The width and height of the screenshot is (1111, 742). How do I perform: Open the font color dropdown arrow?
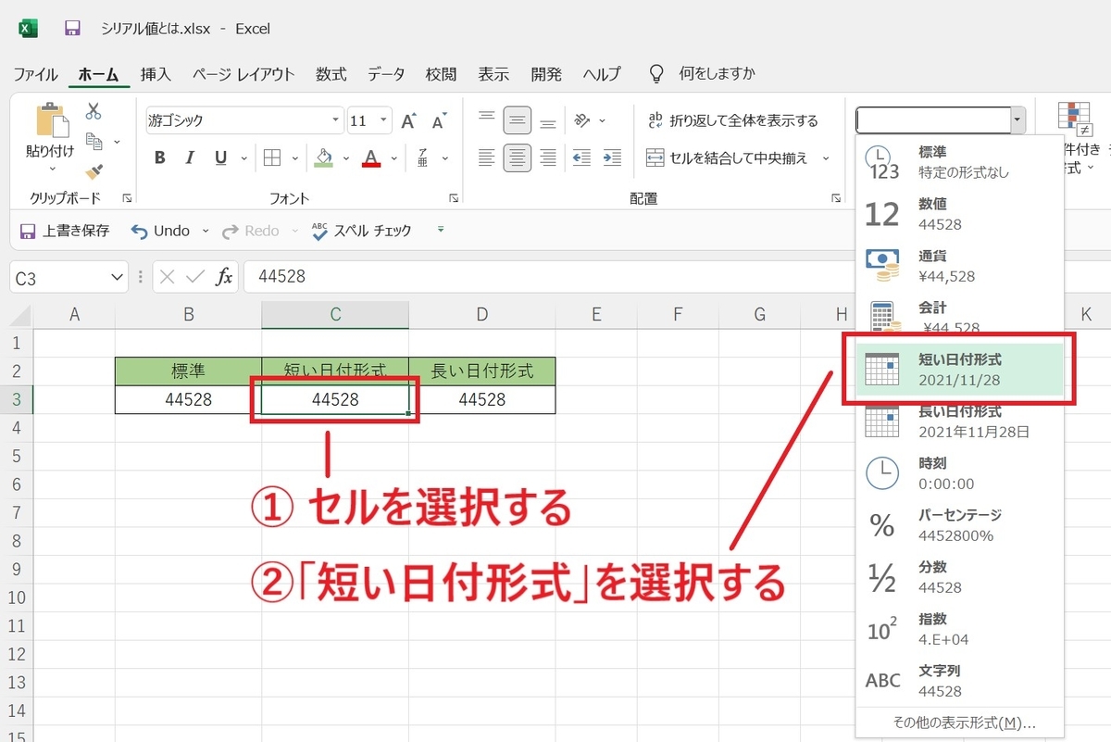pyautogui.click(x=393, y=157)
